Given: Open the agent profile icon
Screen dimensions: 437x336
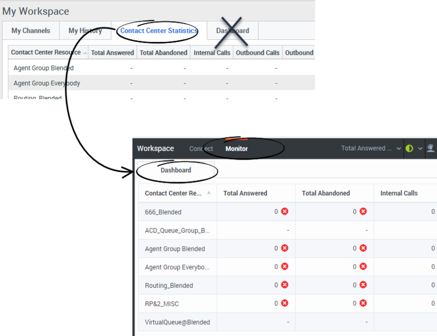Looking at the screenshot, I should click(431, 148).
